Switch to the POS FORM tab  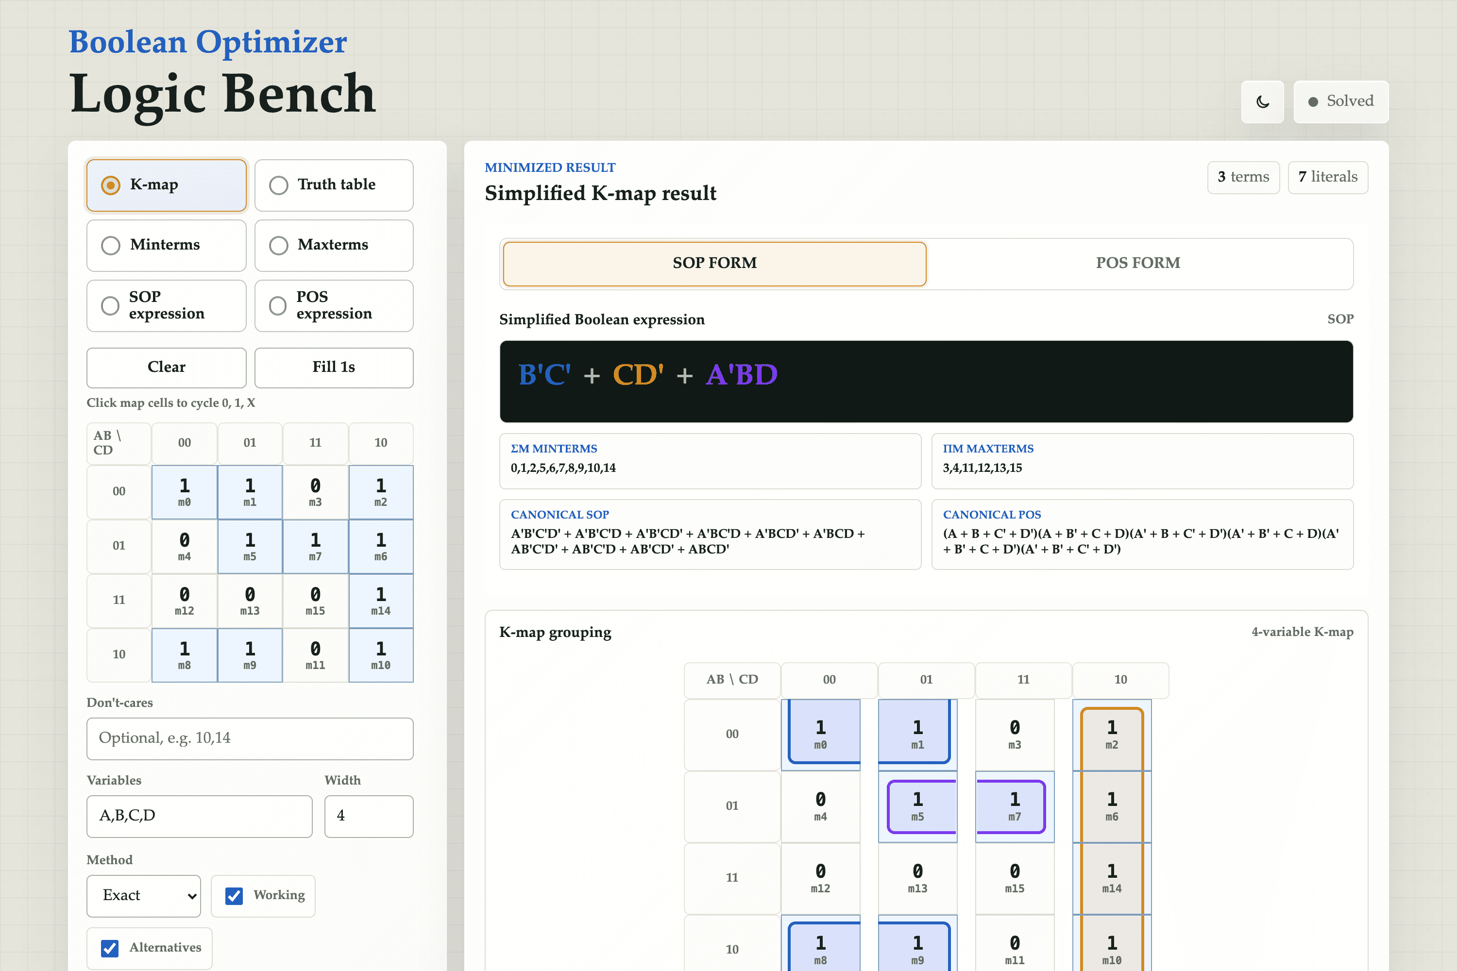1138,263
